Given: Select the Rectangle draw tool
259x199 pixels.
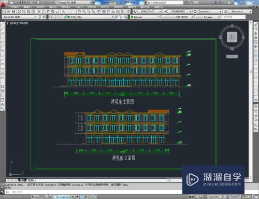Looking at the screenshot, I should click(x=3, y=42).
